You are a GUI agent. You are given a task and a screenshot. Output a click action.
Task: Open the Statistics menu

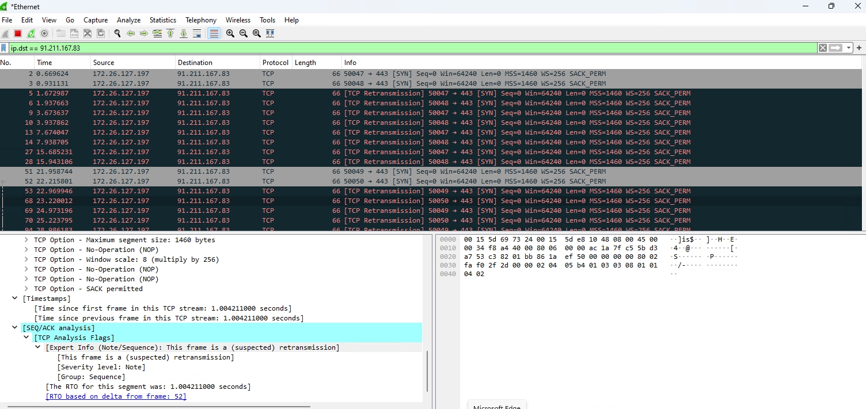point(162,20)
